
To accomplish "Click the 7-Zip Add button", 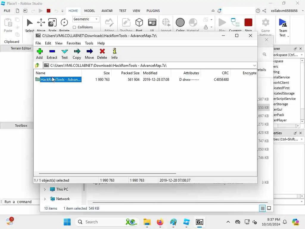I will pos(39,54).
